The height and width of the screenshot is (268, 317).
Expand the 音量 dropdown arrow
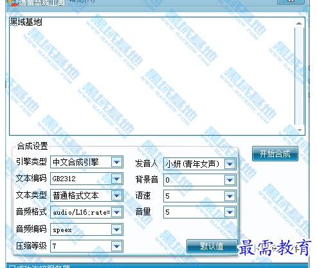[x=230, y=212]
